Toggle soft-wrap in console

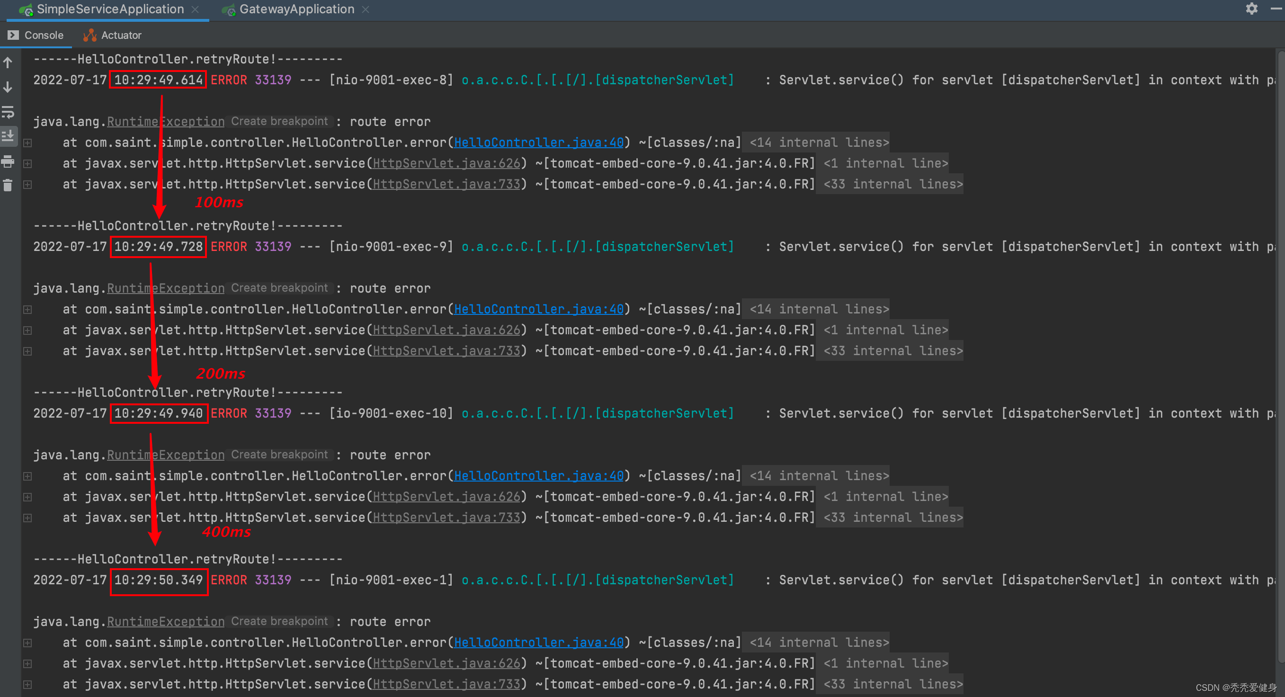pyautogui.click(x=8, y=112)
